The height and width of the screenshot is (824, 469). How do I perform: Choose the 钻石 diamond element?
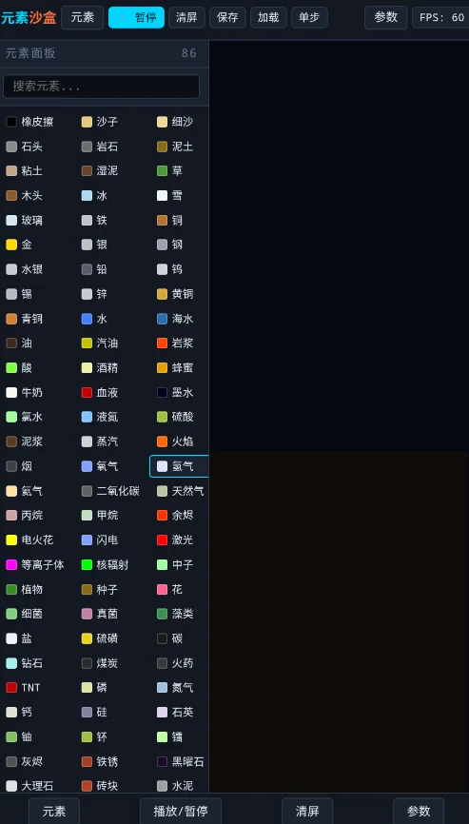coord(29,663)
